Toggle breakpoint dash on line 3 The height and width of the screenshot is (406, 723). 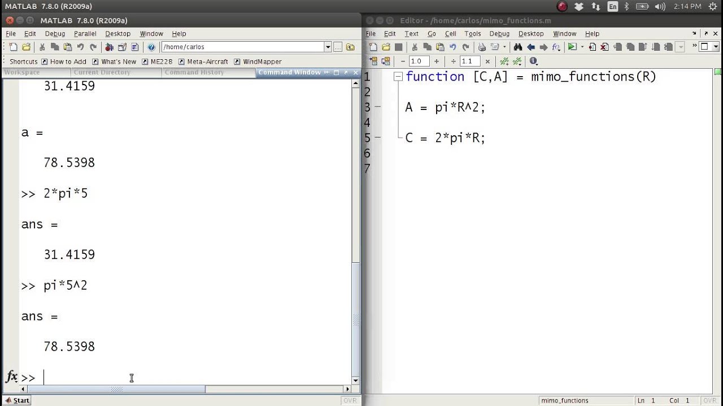click(x=377, y=107)
